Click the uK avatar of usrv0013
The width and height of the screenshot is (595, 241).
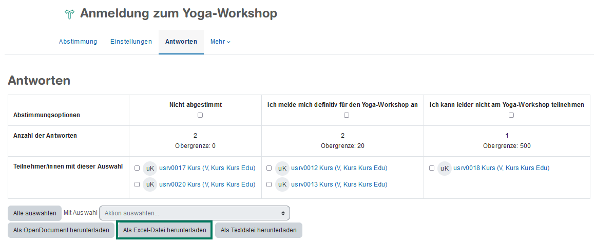pyautogui.click(x=282, y=184)
